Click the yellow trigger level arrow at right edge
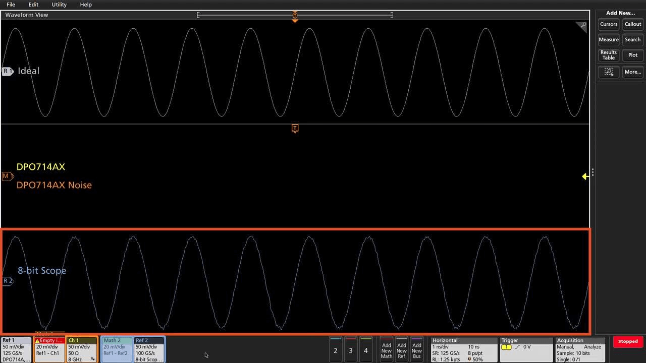 584,176
